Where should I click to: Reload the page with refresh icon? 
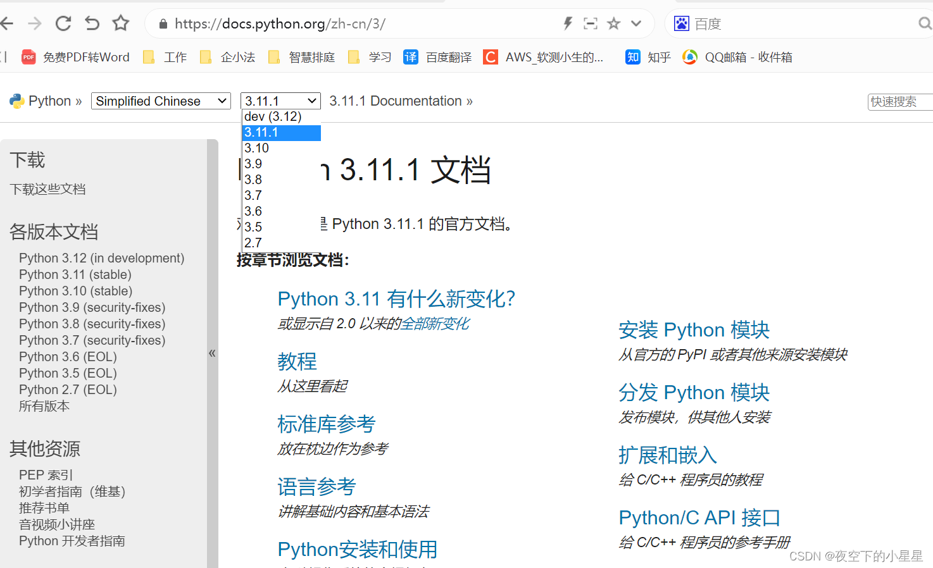click(x=63, y=24)
